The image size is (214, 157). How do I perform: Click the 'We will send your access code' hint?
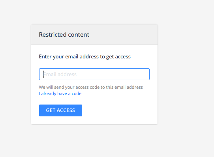click(x=91, y=87)
